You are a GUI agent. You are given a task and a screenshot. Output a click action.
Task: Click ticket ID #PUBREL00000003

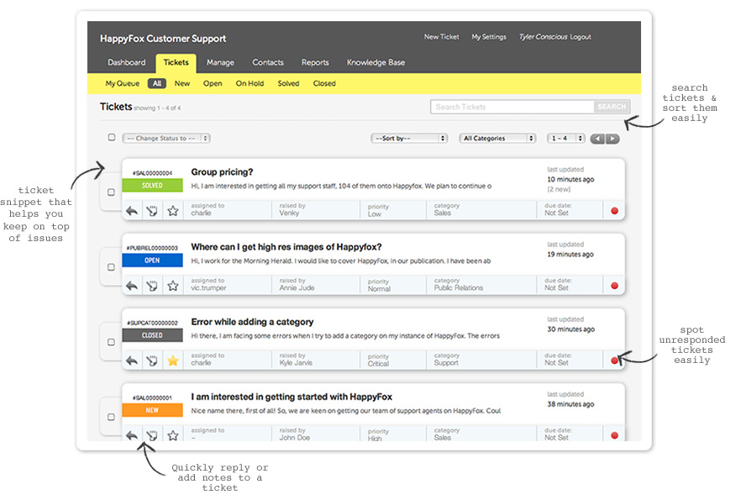(x=152, y=248)
